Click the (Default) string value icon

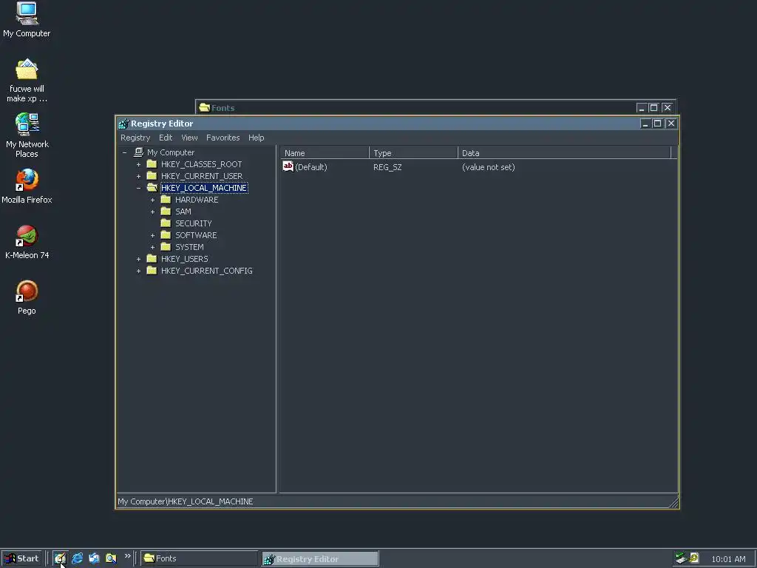(x=288, y=166)
